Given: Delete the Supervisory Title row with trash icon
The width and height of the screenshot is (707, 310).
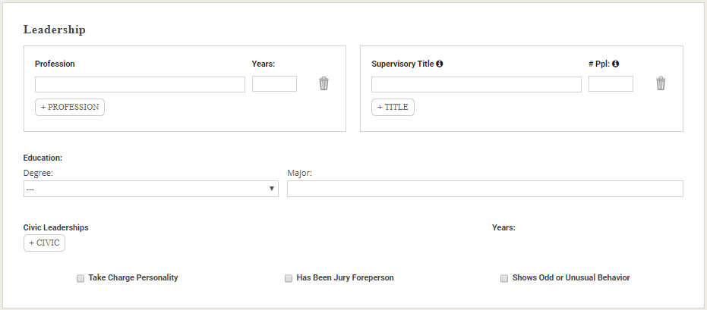Looking at the screenshot, I should [661, 83].
